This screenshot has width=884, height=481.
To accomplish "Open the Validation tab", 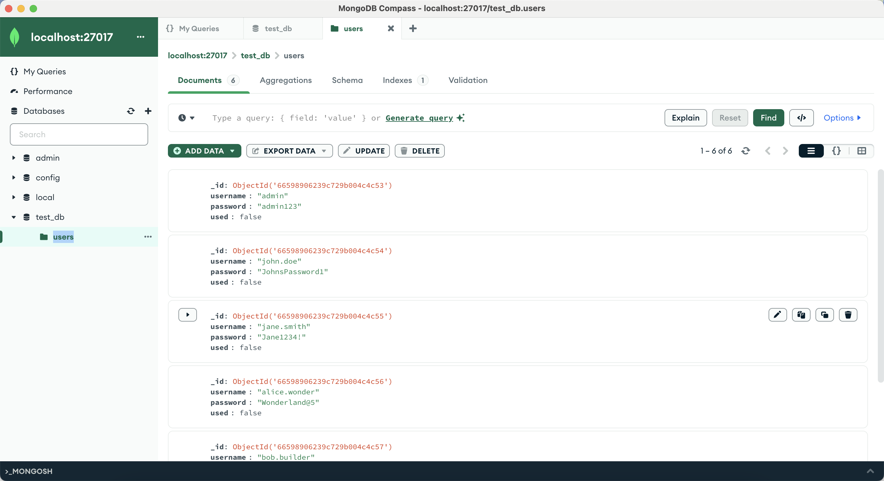I will pos(468,80).
